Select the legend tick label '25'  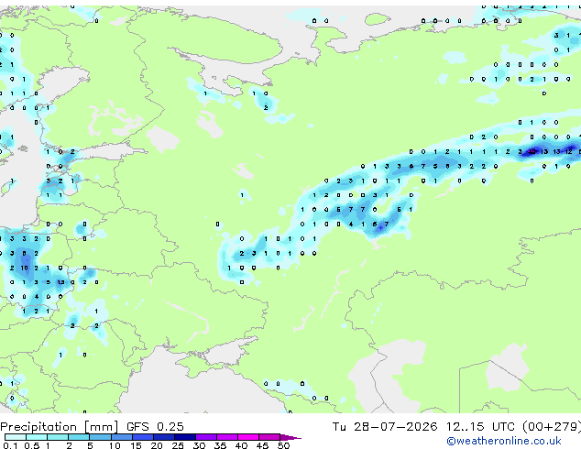tap(178, 445)
